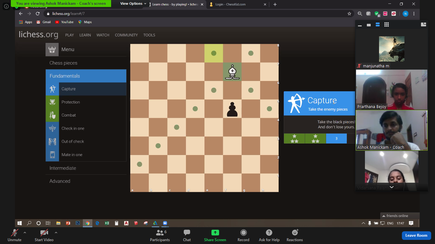Click the blue score indicator showing 3
Image resolution: width=435 pixels, height=244 pixels.
tap(336, 139)
